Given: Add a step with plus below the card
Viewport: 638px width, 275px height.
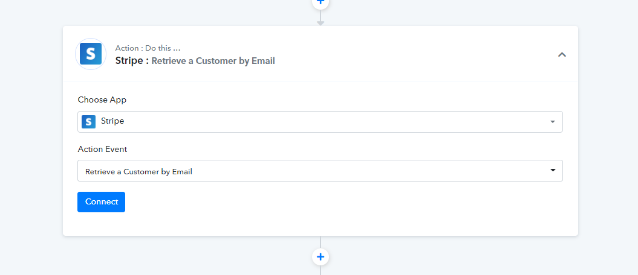Looking at the screenshot, I should click(x=321, y=257).
